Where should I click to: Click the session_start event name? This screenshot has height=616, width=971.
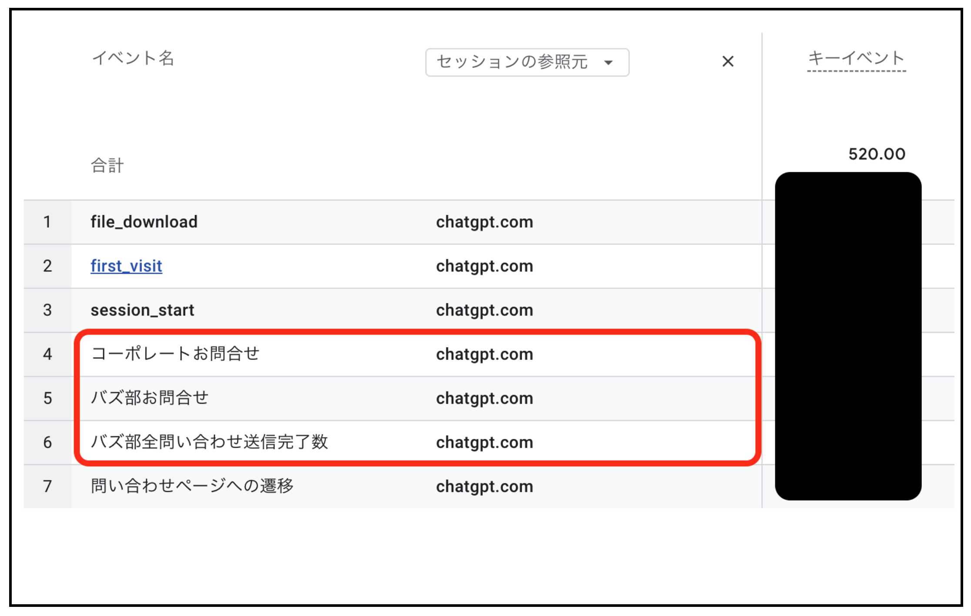pyautogui.click(x=142, y=310)
